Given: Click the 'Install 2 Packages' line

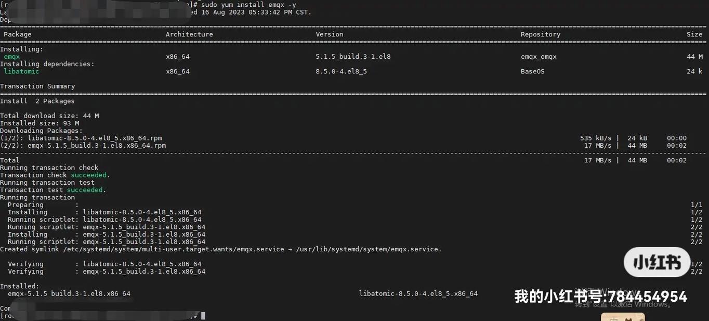Looking at the screenshot, I should point(37,101).
